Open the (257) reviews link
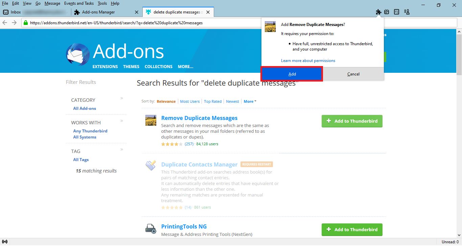462x246 pixels. tap(189, 144)
